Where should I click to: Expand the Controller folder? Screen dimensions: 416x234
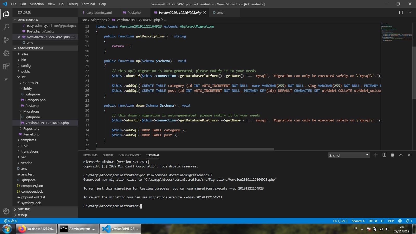pos(31,83)
